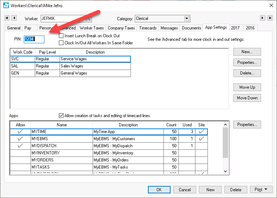Switch to the Timecards tab
This screenshot has width=277, height=198.
point(148,28)
